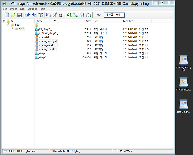
Task: Select the menu_nano.lst name in the file list
Action: pos(47,50)
